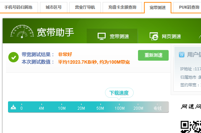201x133 pixels.
Task: Click the 100M mark on speed scale
Action: [120, 108]
